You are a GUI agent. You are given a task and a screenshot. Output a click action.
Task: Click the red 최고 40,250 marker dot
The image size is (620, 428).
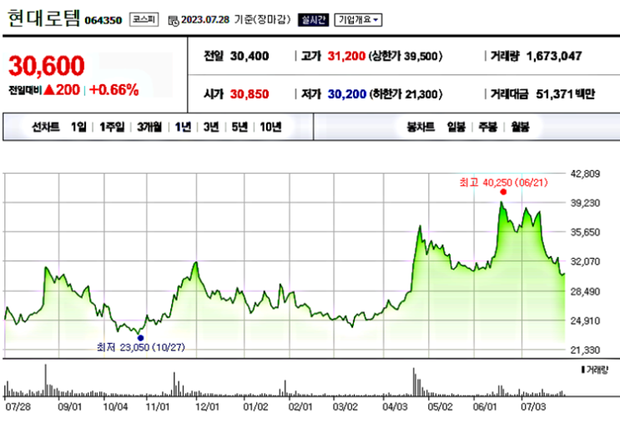click(503, 192)
